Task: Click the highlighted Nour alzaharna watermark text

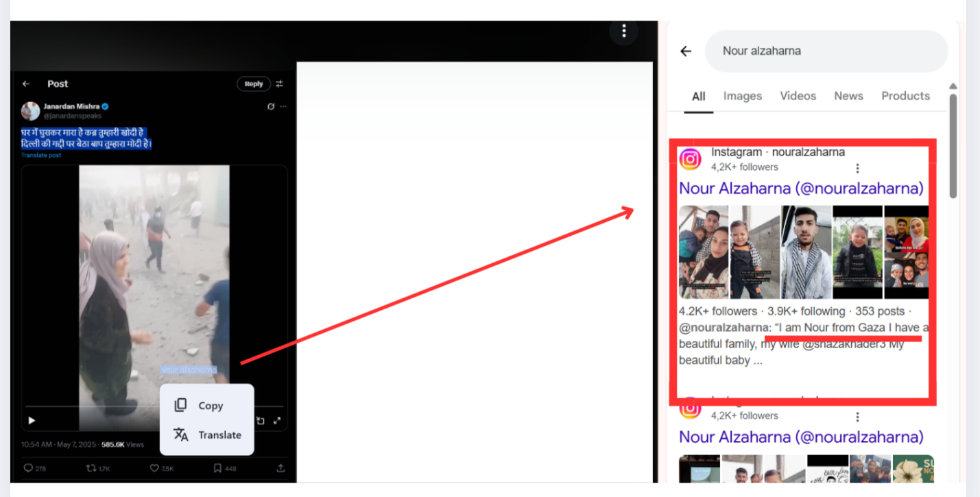Action: [x=189, y=369]
